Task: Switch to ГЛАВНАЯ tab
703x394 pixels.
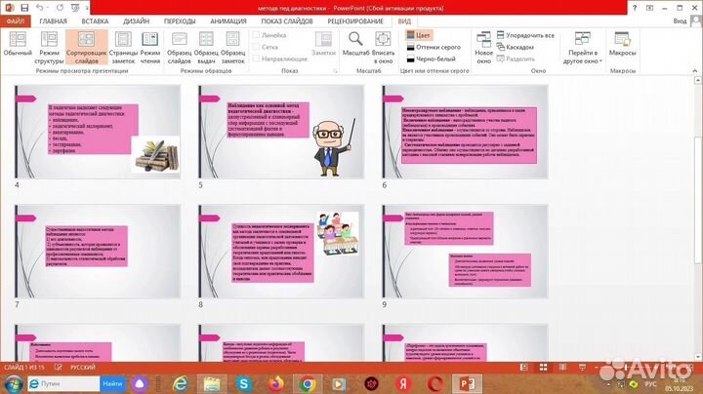Action: click(x=53, y=21)
